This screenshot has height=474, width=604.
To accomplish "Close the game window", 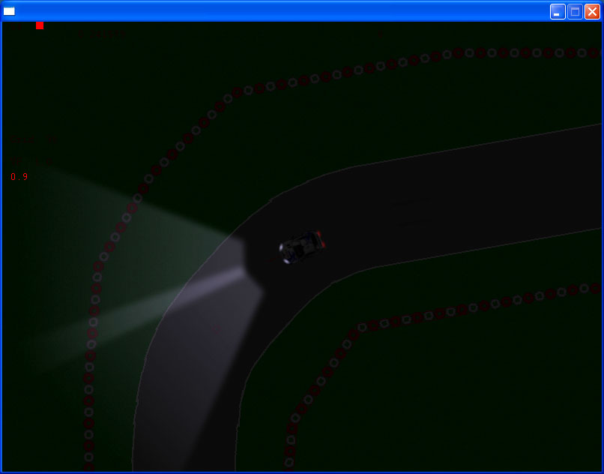I will pos(592,11).
